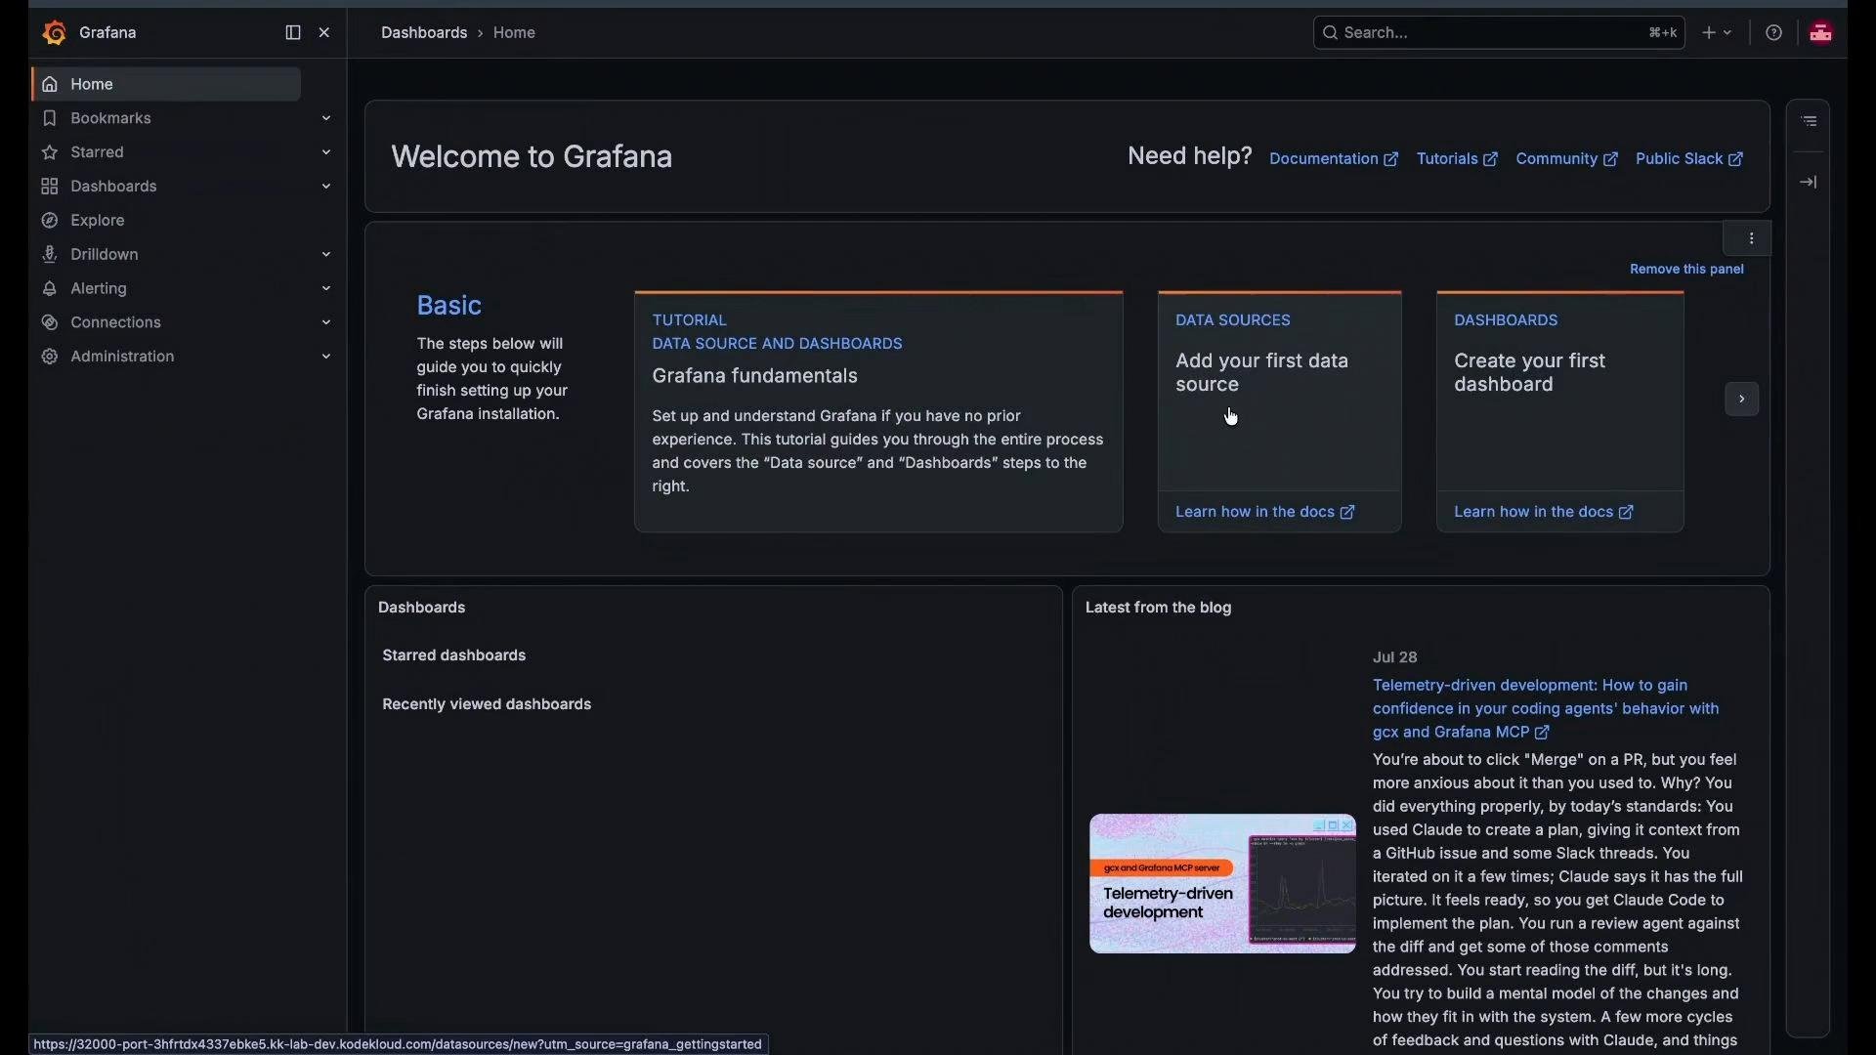Viewport: 1876px width, 1055px height.
Task: Click Remove this panel
Action: point(1687,270)
